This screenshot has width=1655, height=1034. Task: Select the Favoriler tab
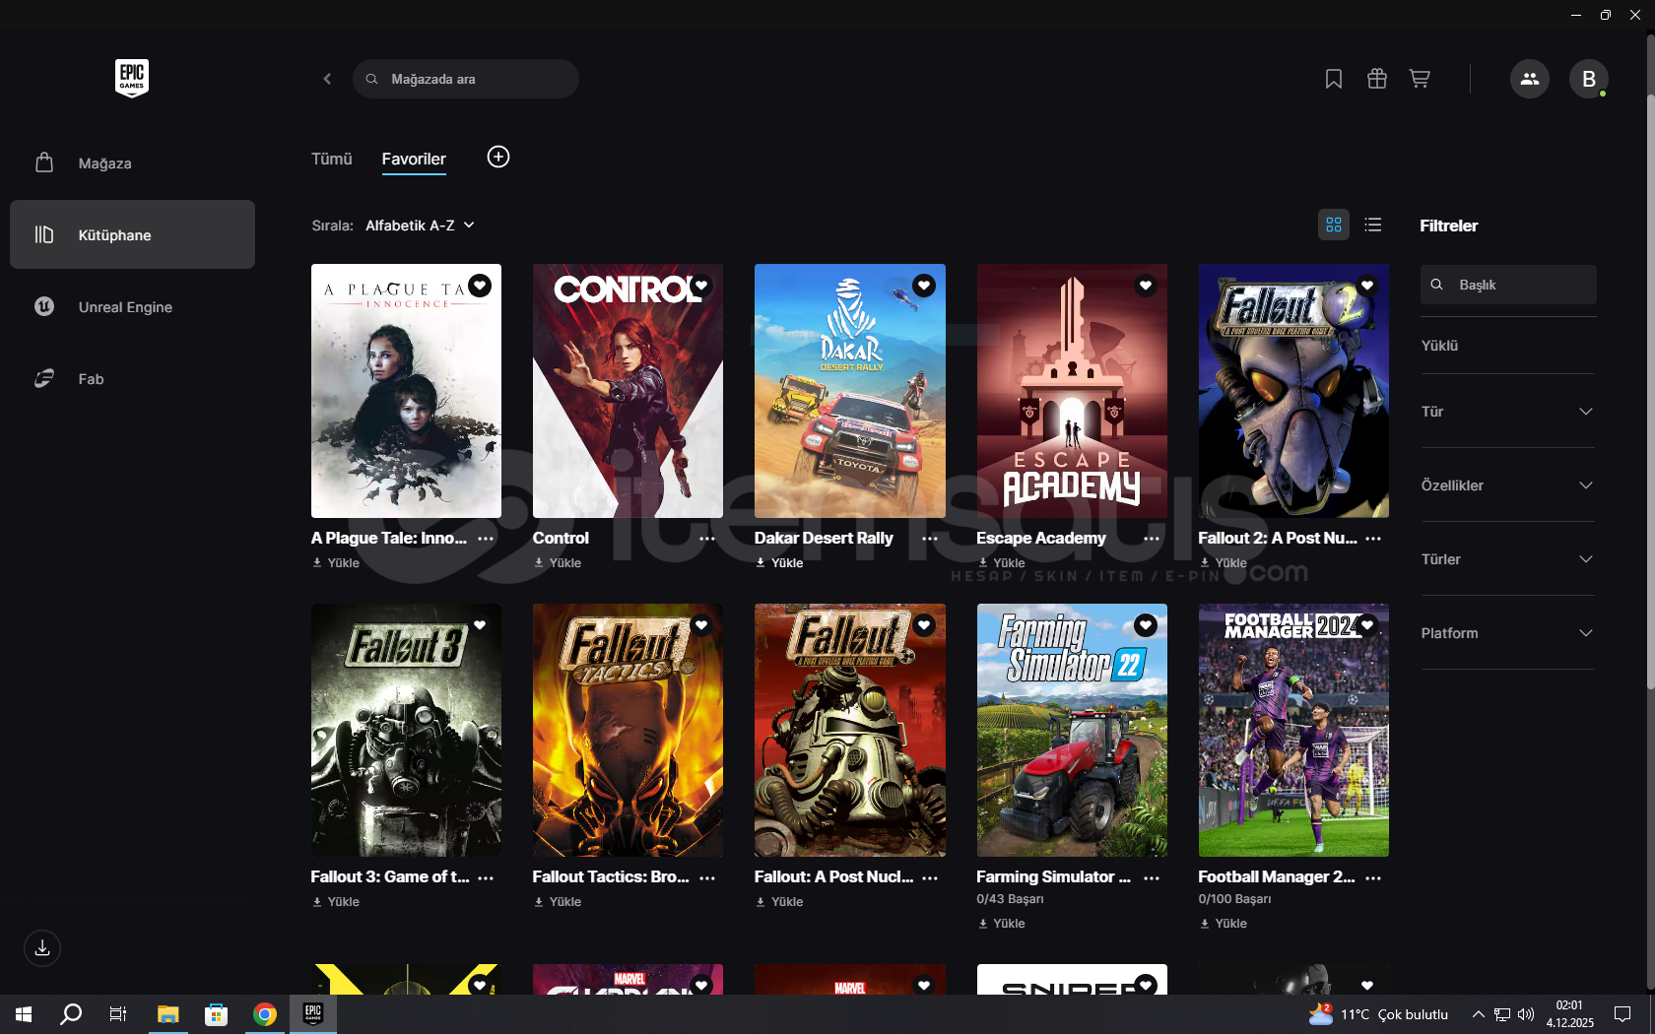tap(414, 159)
